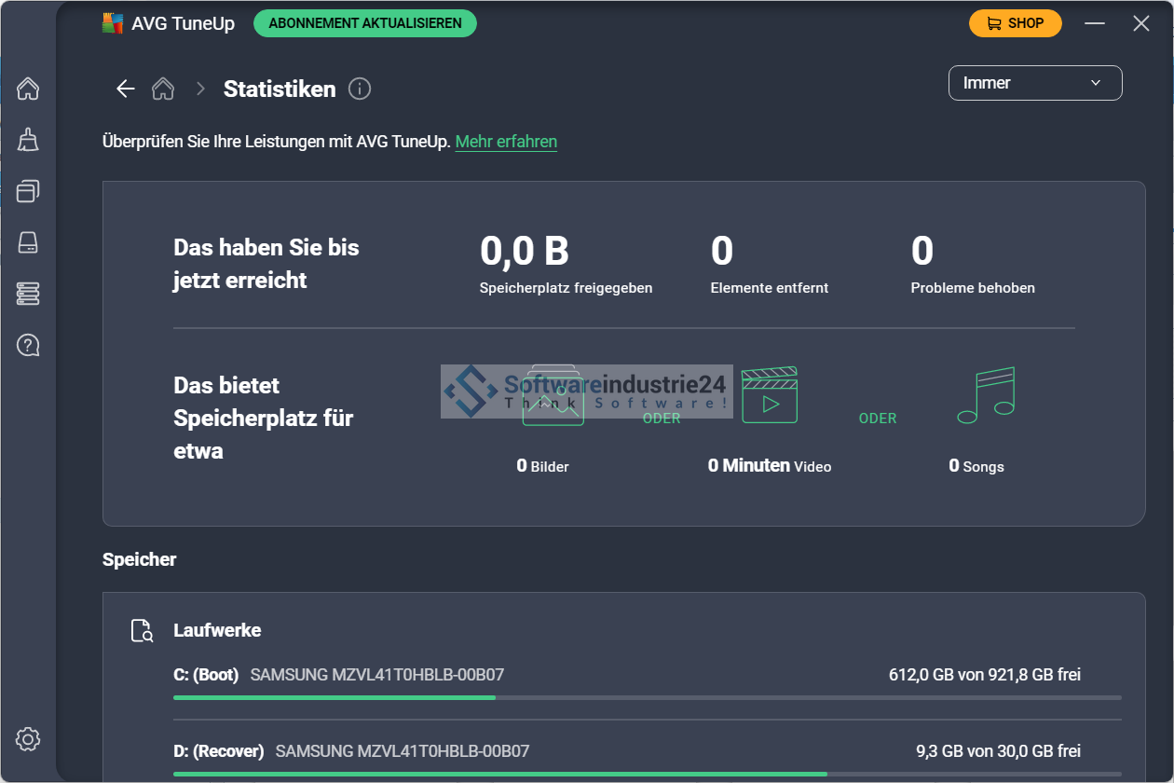The height and width of the screenshot is (783, 1174).
Task: Open the cleanup broom sidebar icon
Action: 28,141
